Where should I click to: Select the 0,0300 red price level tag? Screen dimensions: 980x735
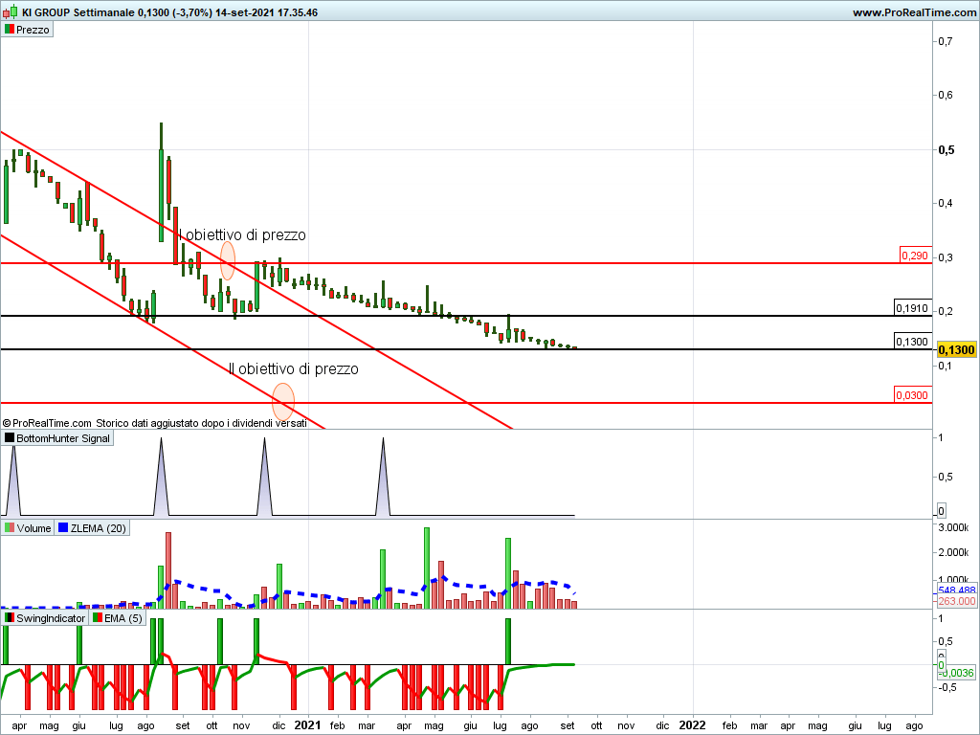point(911,395)
